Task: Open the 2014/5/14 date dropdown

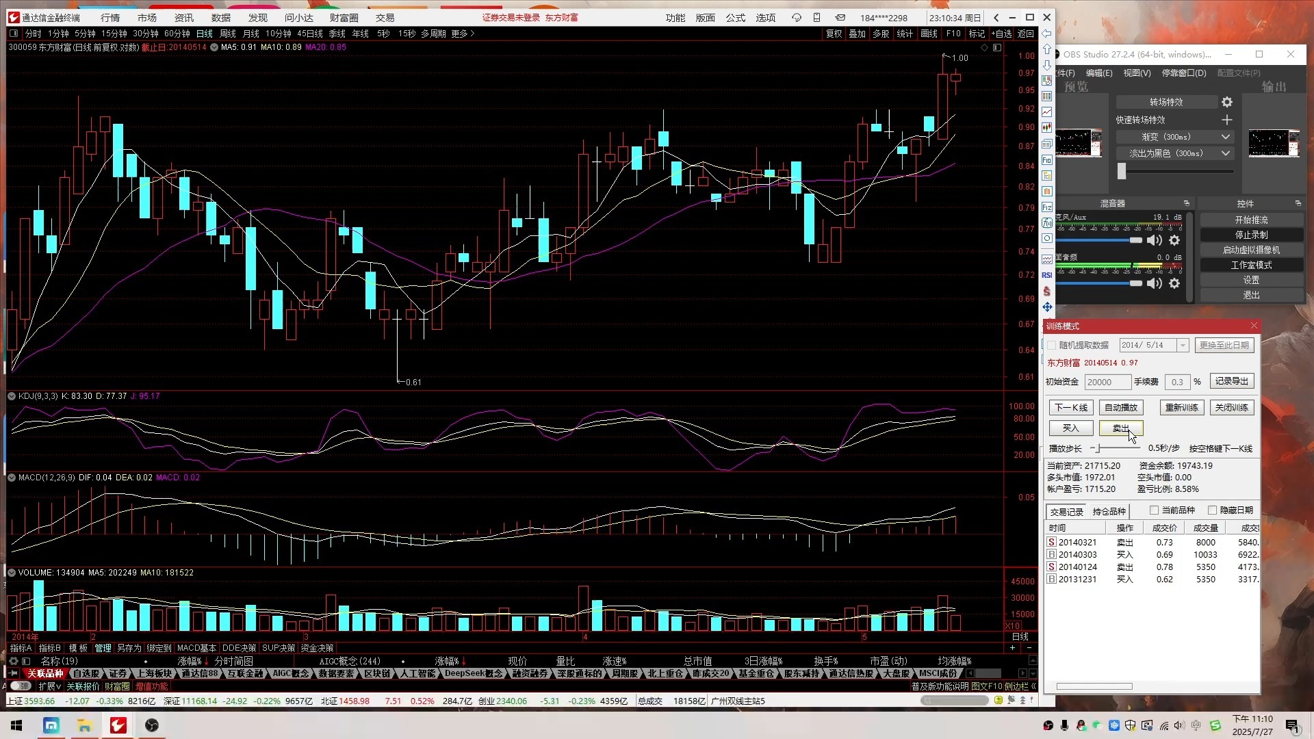Action: click(1182, 346)
